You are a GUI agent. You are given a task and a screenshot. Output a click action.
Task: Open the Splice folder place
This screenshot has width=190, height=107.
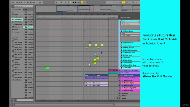pyautogui.click(x=16, y=67)
